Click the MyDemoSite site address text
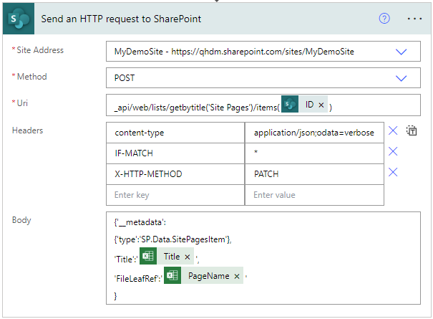433x319 pixels. point(234,52)
